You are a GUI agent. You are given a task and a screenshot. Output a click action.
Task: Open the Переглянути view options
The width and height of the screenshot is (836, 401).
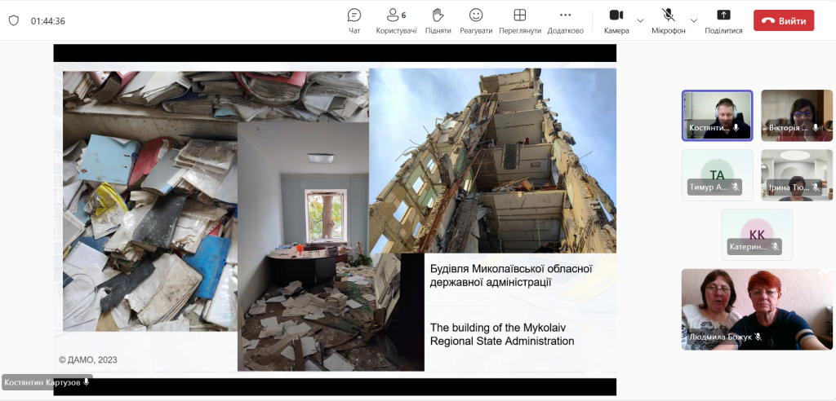(520, 20)
